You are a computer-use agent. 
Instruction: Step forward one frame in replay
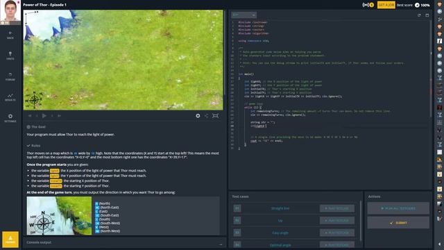[x=52, y=116]
